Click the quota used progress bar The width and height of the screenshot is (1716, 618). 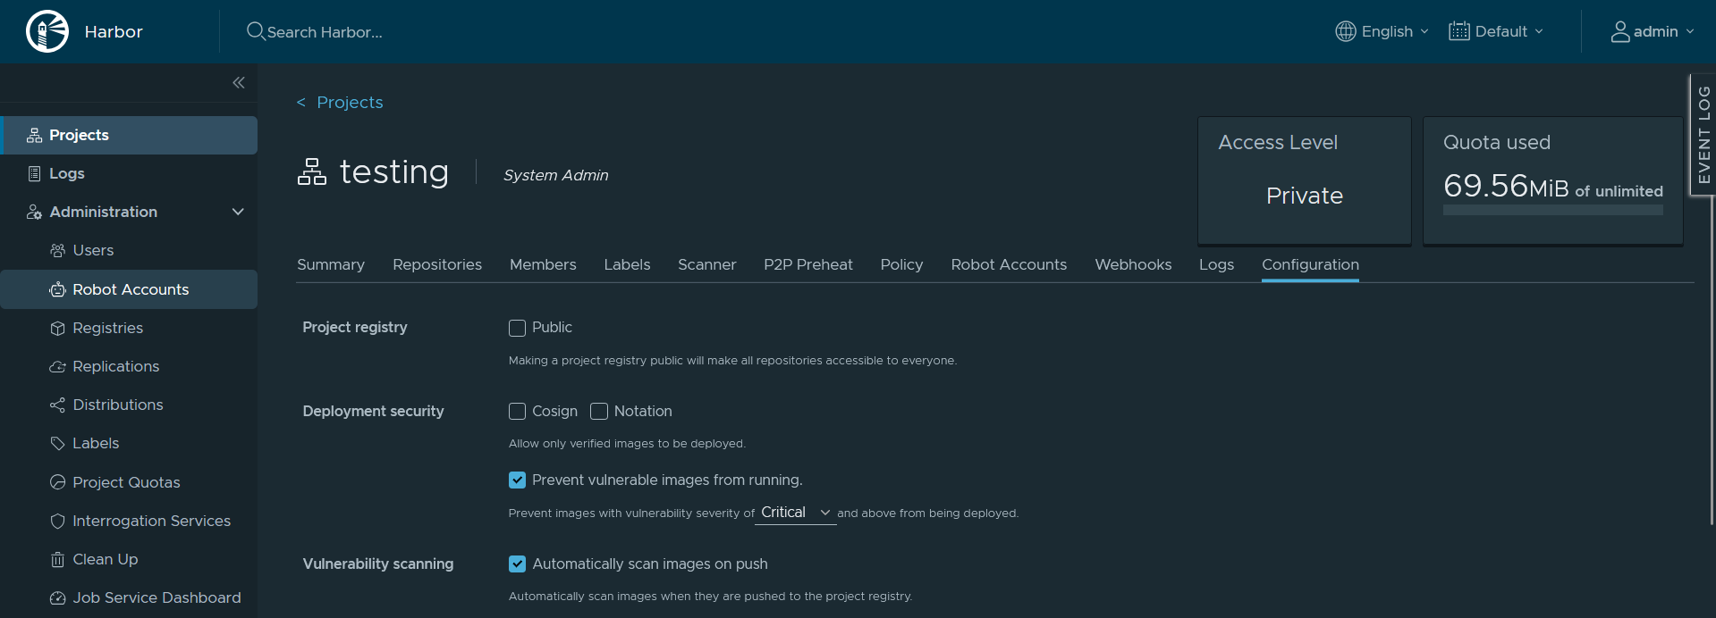pyautogui.click(x=1552, y=211)
